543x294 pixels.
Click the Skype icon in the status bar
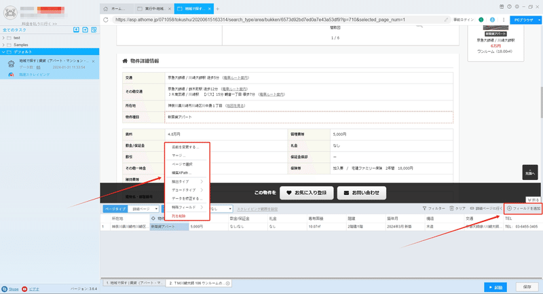tap(5, 289)
